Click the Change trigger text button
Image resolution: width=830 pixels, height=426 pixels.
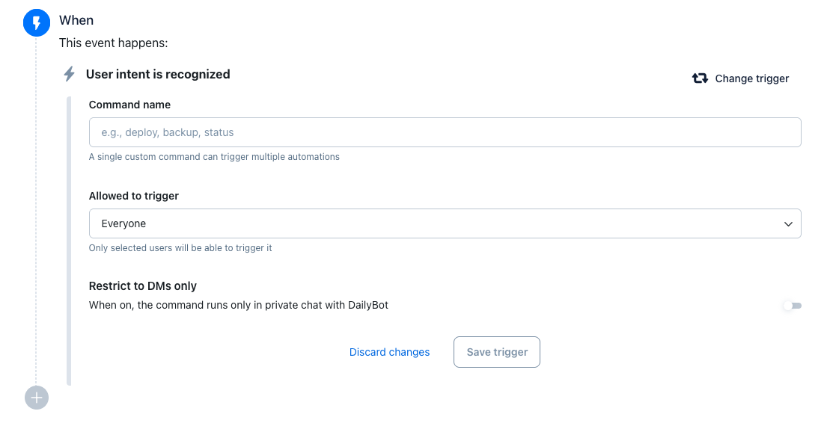[751, 78]
